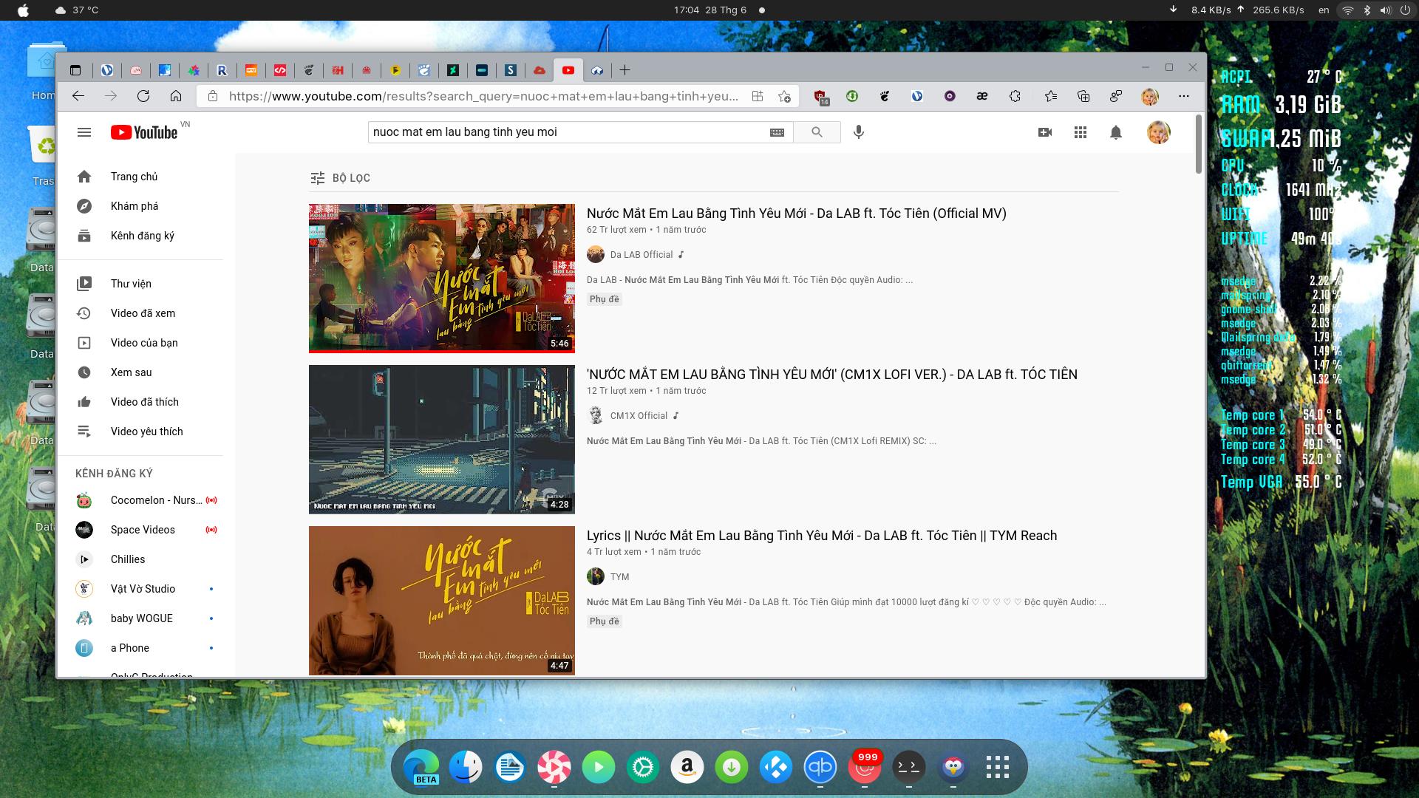Open Terminal from the dock
The height and width of the screenshot is (798, 1419).
click(x=909, y=768)
